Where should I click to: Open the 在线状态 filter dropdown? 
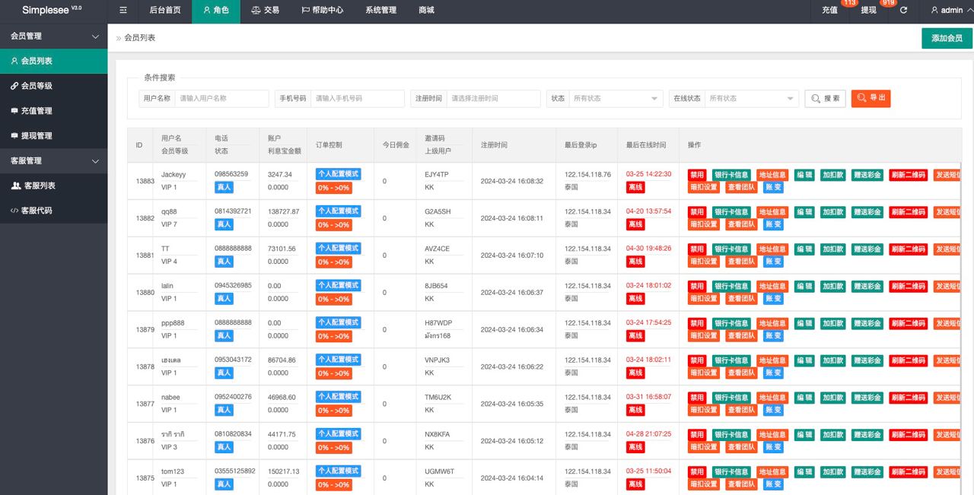(x=752, y=99)
